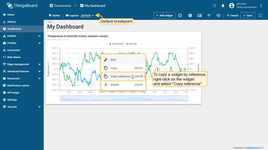Click John Doe user name
Image resolution: width=268 pixels, height=150 pixels.
(x=241, y=4)
